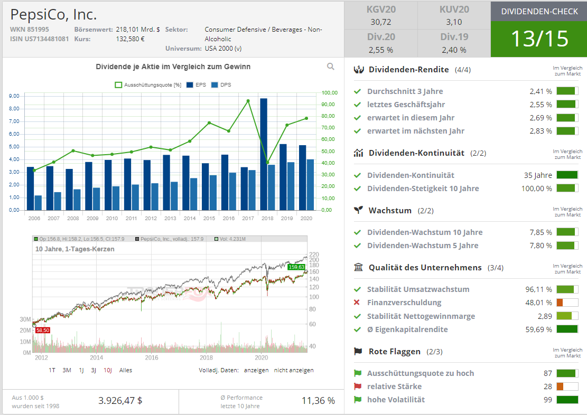The height and width of the screenshot is (415, 587).
Task: Toggle the DPS series in the legend
Action: click(221, 85)
